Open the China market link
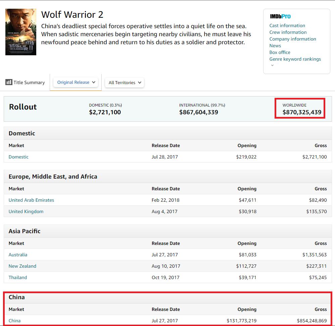This screenshot has width=335, height=326. (x=14, y=321)
